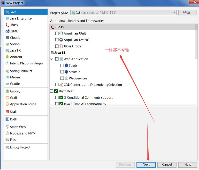Click the disabled Previous button
Screen dimensions: 199x170
tap(125, 165)
